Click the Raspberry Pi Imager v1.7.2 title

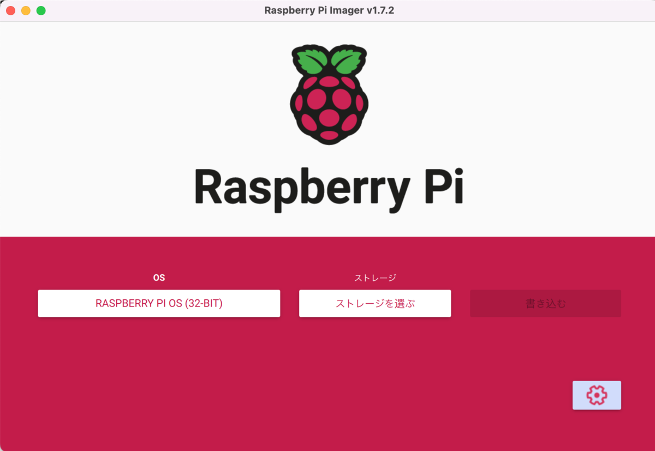[329, 10]
